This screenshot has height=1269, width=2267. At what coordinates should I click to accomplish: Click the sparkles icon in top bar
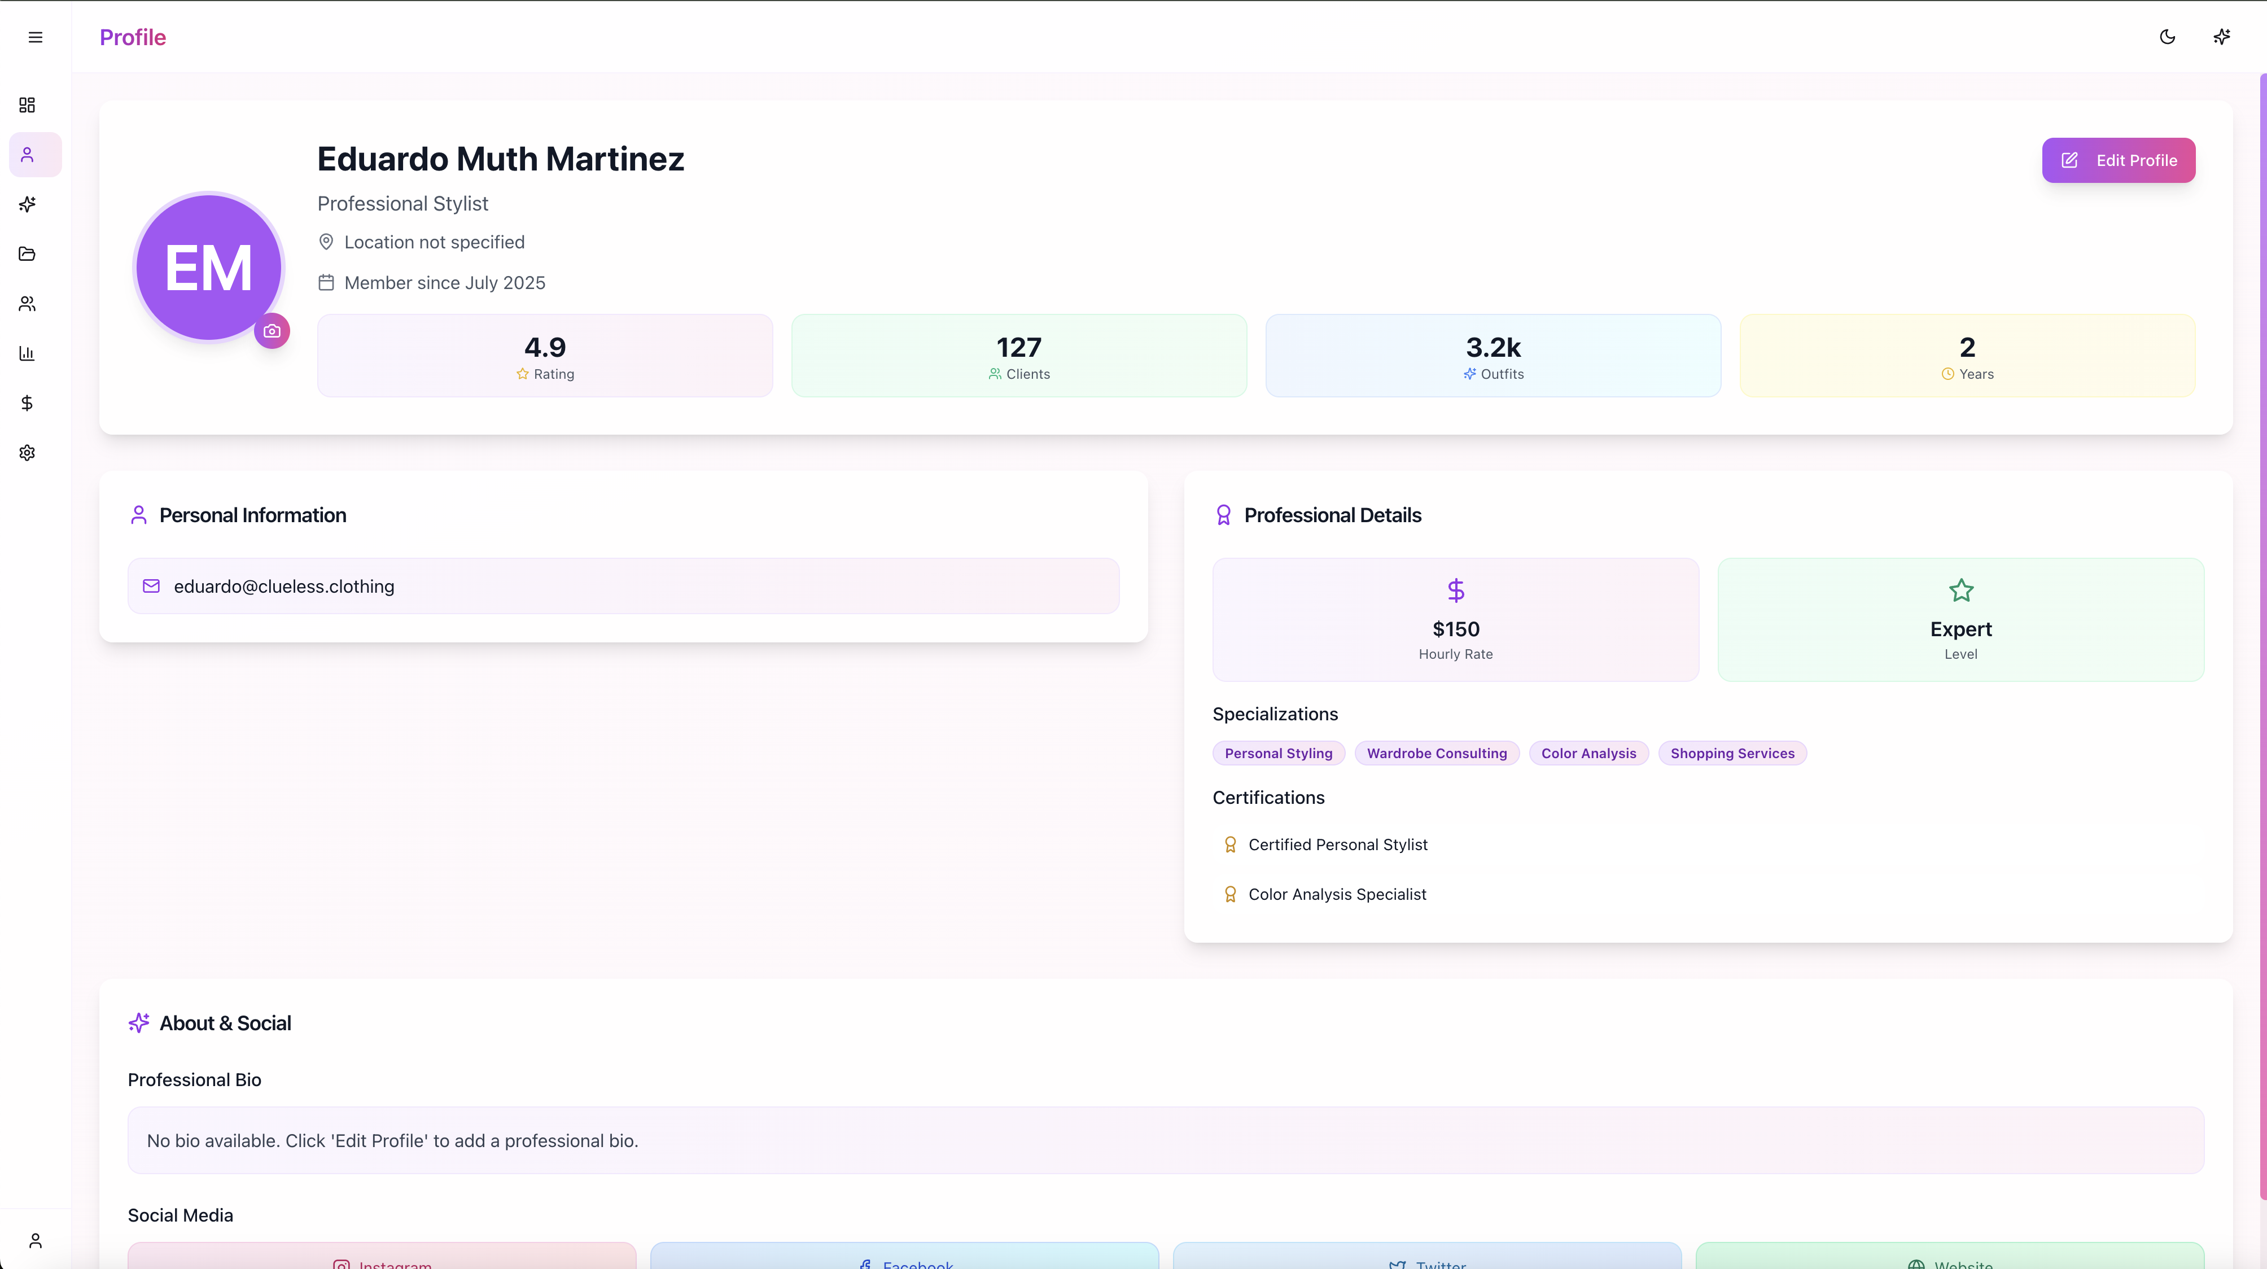click(2221, 37)
